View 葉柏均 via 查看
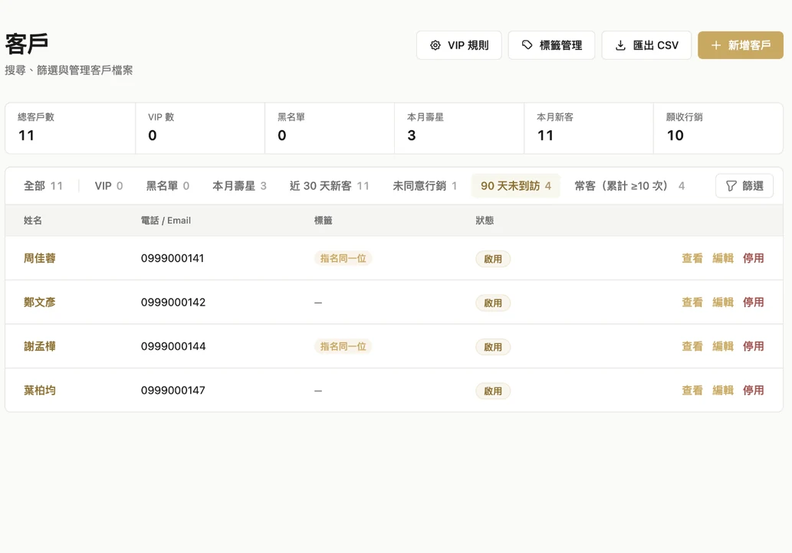Image resolution: width=792 pixels, height=553 pixels. 692,390
